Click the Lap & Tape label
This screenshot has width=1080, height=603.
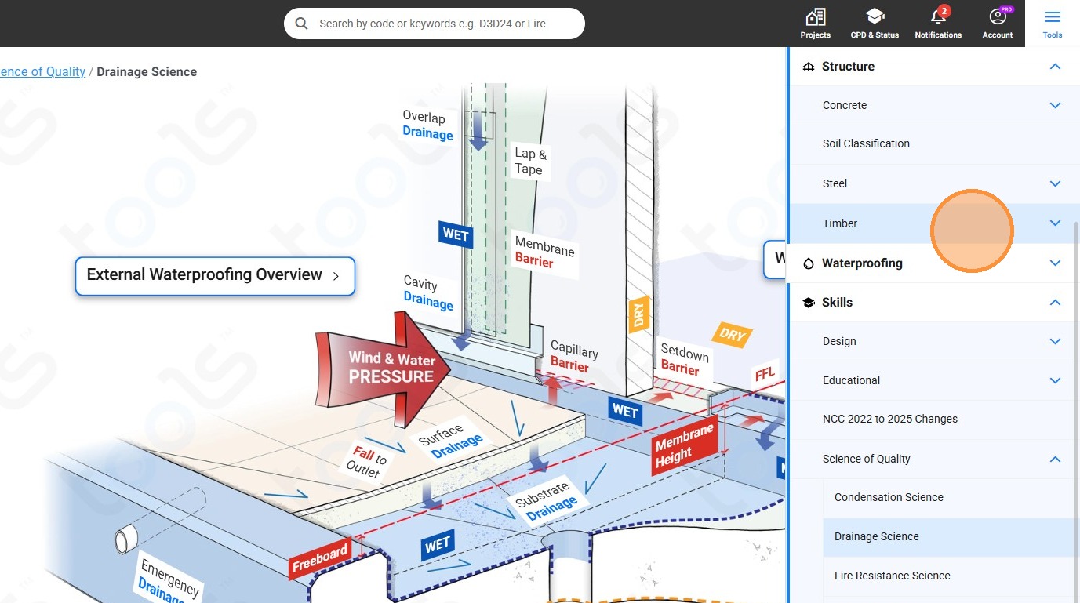coord(530,161)
